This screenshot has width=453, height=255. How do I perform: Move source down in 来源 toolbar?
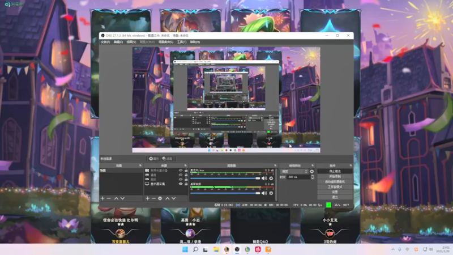click(174, 198)
